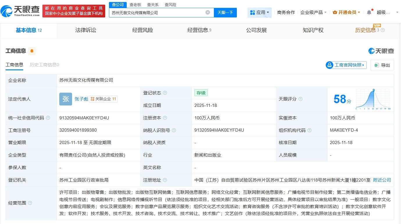The image size is (401, 224).
Task: Click the stamp icon on 工商官网快照
Action: [329, 65]
